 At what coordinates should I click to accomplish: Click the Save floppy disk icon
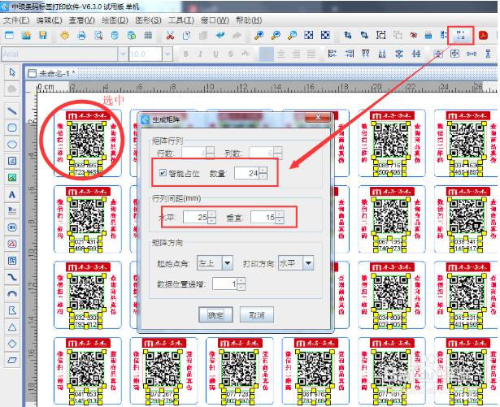point(43,35)
